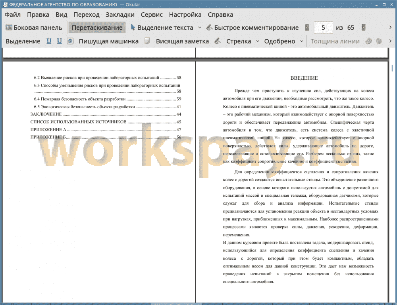This screenshot has width=397, height=305.
Task: Focus the current page number field
Action: [x=323, y=27]
